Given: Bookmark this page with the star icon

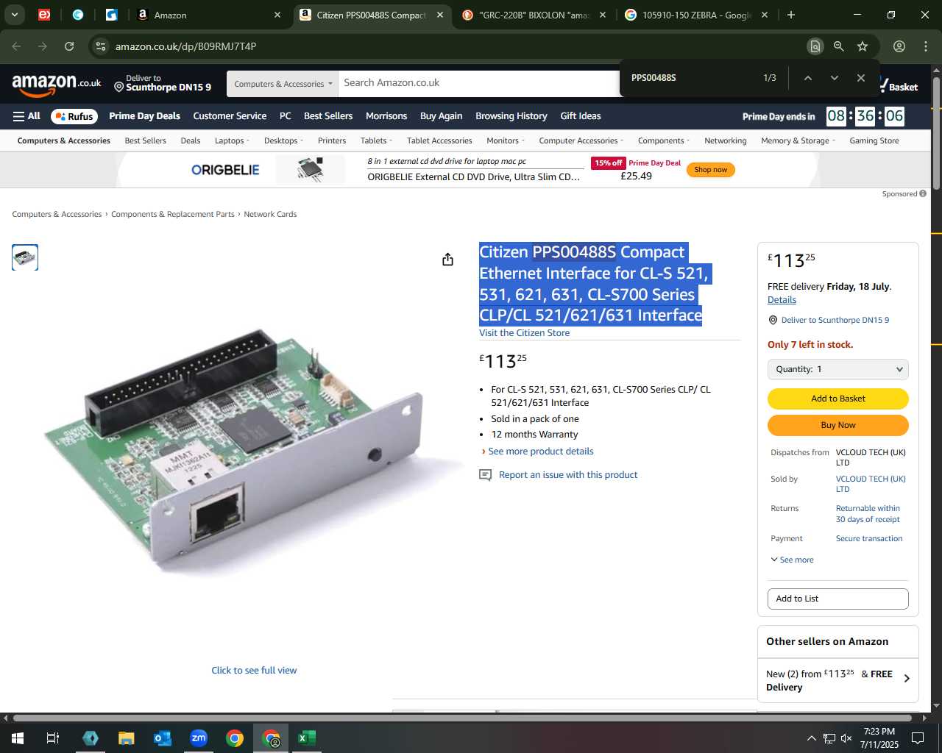Looking at the screenshot, I should 863,46.
